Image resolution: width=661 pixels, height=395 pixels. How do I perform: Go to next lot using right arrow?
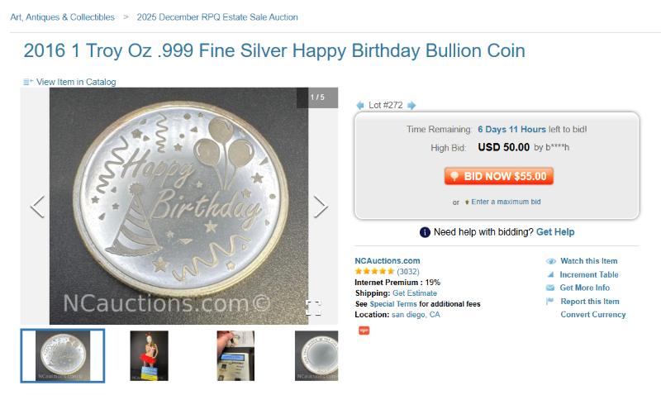coord(411,106)
